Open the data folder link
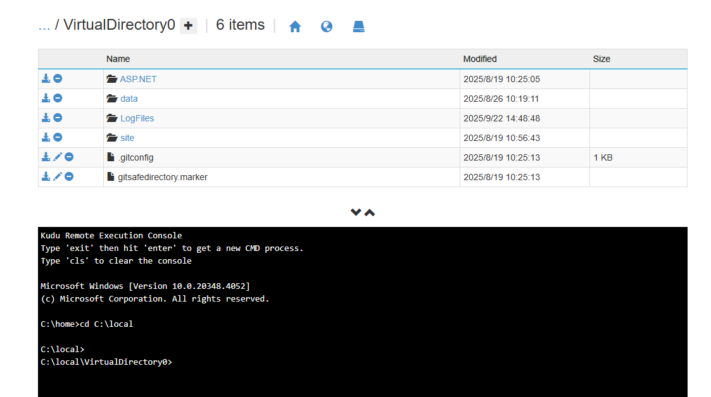The image size is (711, 397). tap(129, 99)
